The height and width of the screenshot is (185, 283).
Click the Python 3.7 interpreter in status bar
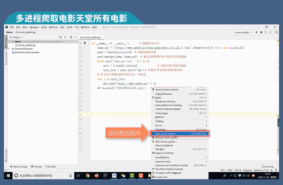coord(261,170)
